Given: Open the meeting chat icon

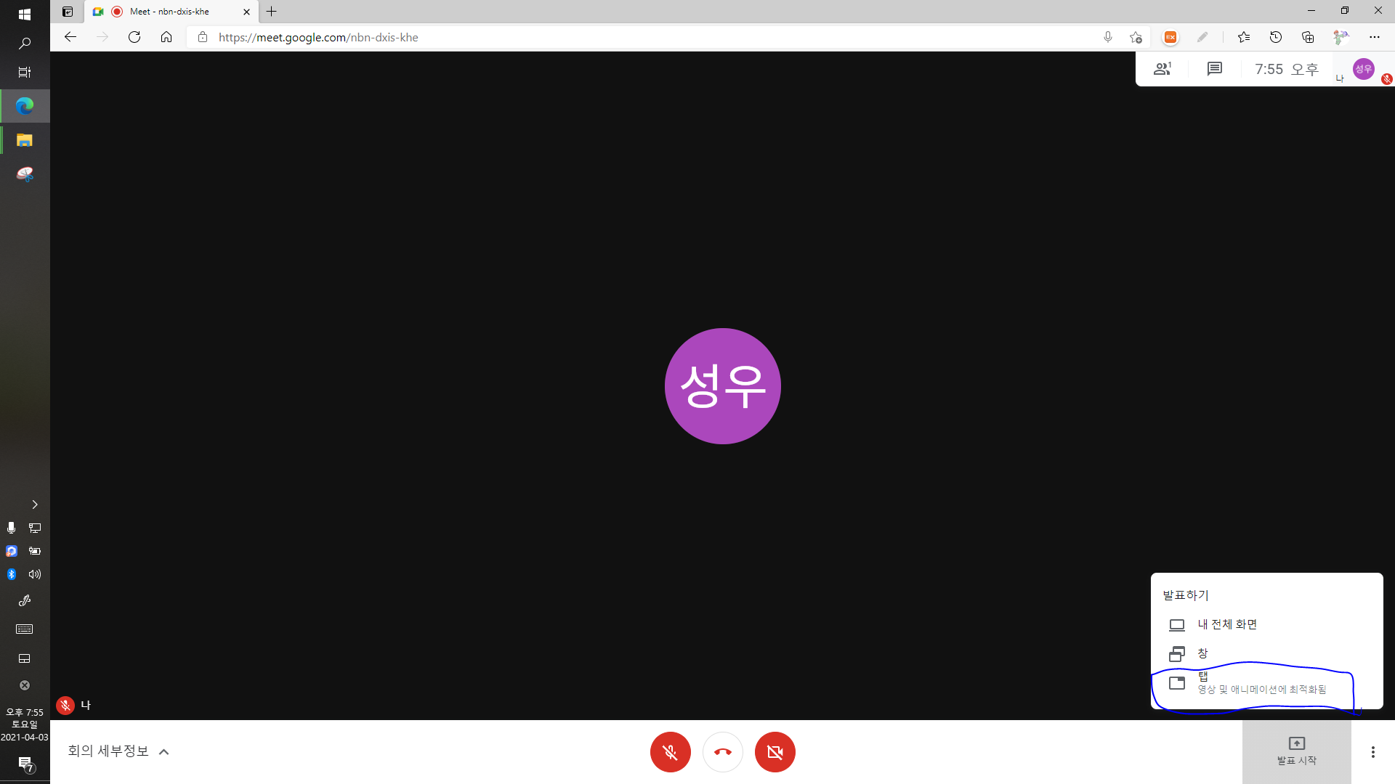Looking at the screenshot, I should pyautogui.click(x=1214, y=69).
